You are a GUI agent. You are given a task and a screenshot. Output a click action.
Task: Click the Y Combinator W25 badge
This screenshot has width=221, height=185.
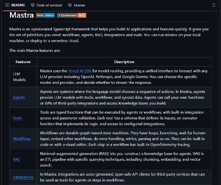[x=72, y=15]
